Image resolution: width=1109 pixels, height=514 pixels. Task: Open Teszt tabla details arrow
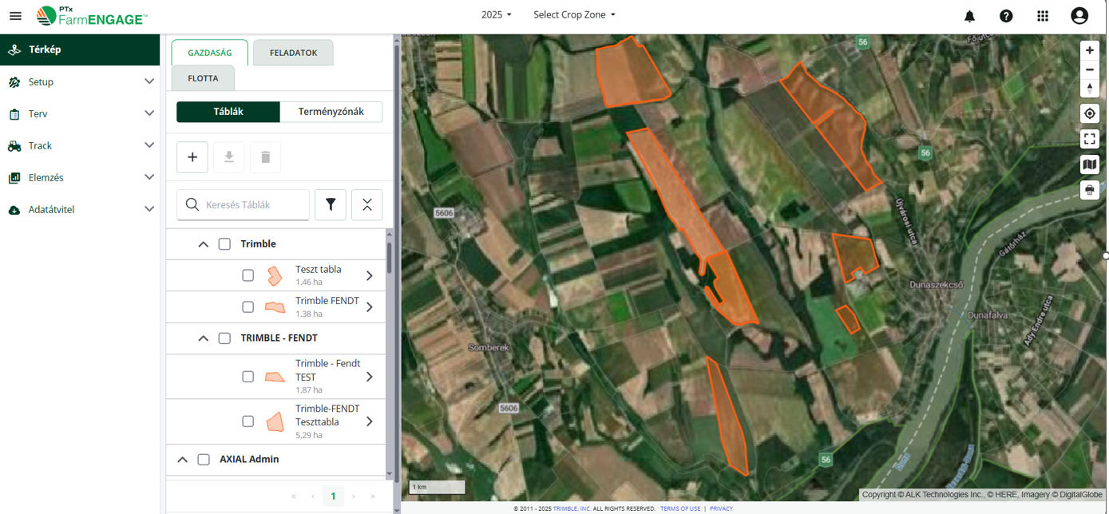coord(370,276)
